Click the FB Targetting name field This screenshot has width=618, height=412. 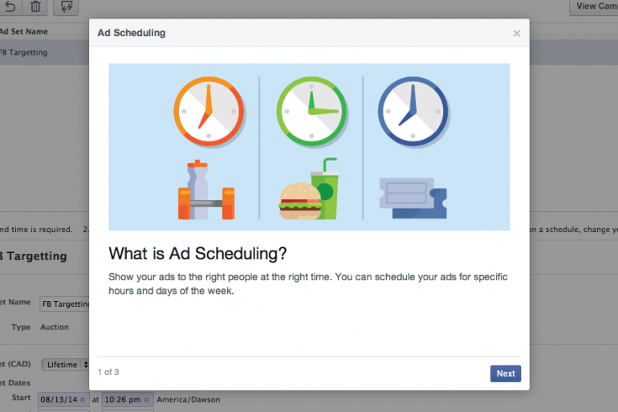(x=64, y=304)
